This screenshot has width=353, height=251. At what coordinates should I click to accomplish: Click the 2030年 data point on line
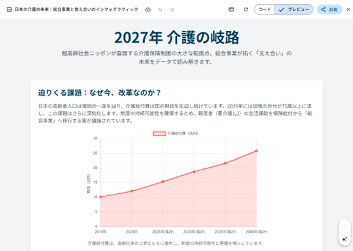194,171
